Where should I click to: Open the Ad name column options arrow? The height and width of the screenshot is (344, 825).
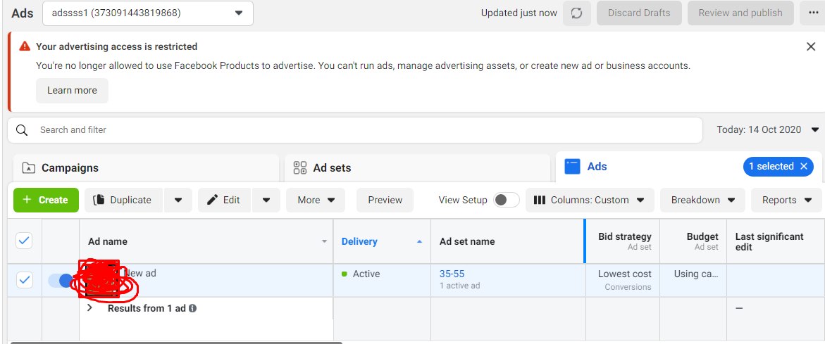[324, 241]
